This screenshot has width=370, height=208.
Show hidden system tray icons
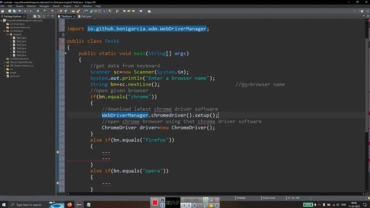click(x=320, y=205)
